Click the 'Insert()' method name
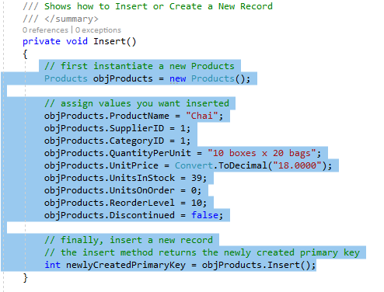Image resolution: width=384 pixels, height=292 pixels. click(115, 41)
